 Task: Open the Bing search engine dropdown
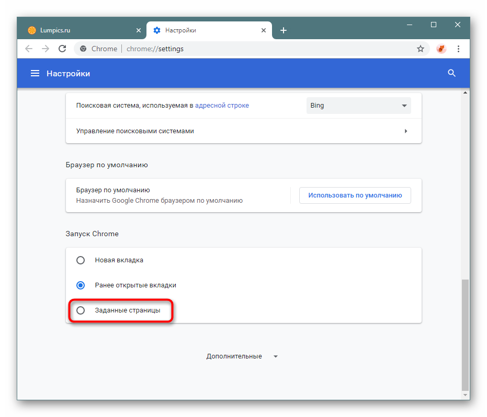(x=358, y=106)
